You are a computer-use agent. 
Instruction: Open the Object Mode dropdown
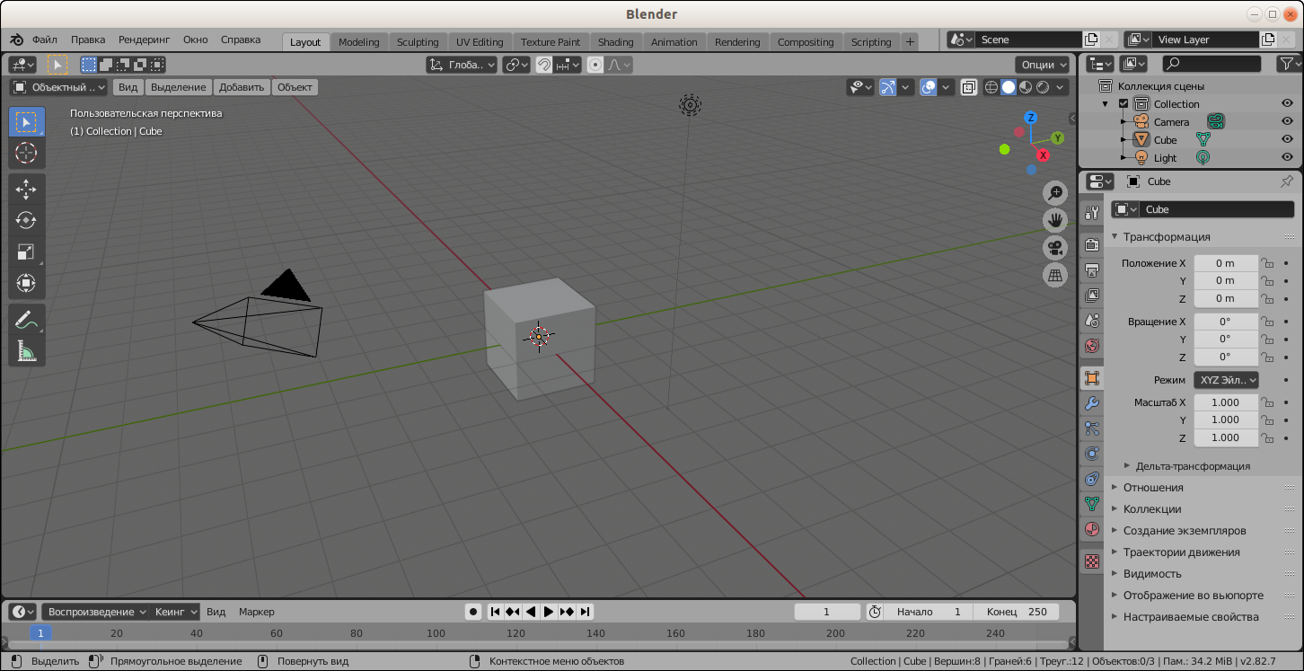(x=58, y=87)
